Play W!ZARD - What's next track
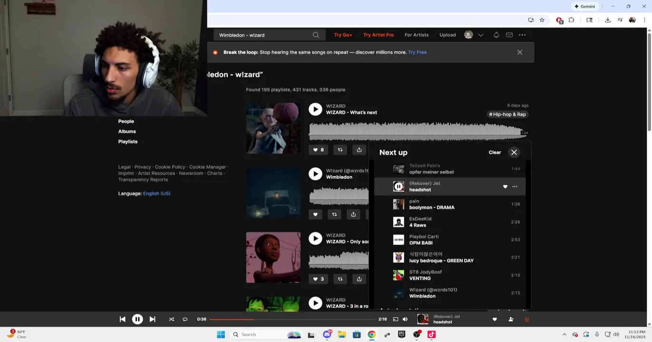 (315, 109)
